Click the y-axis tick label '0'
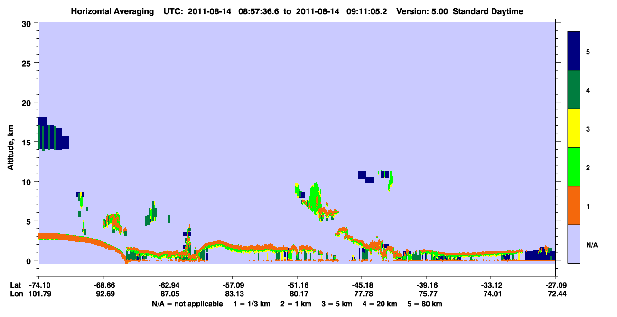Image resolution: width=617 pixels, height=317 pixels. click(30, 260)
